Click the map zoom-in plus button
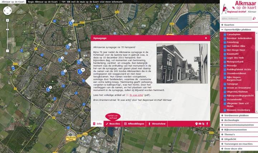Image resolution: width=258 pixels, height=153 pixels. [x=7, y=21]
